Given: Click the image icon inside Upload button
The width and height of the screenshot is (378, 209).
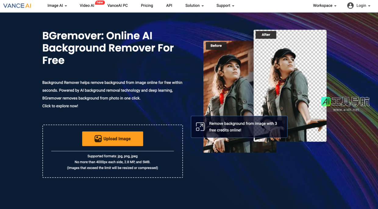Looking at the screenshot, I should [98, 139].
